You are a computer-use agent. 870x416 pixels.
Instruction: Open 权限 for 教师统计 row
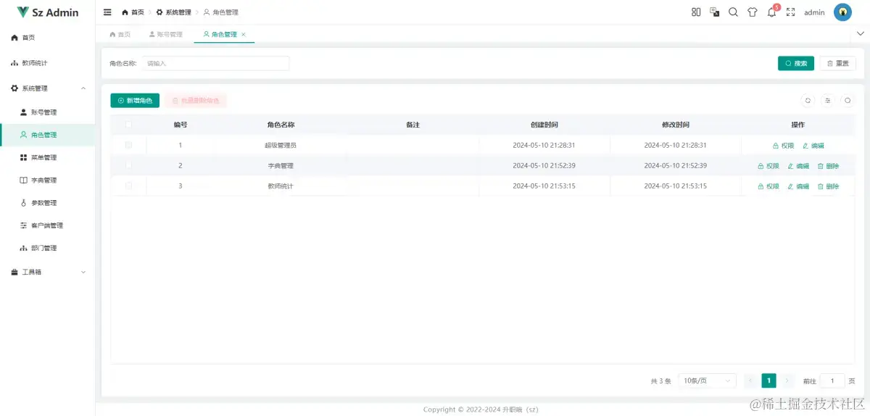coord(768,186)
